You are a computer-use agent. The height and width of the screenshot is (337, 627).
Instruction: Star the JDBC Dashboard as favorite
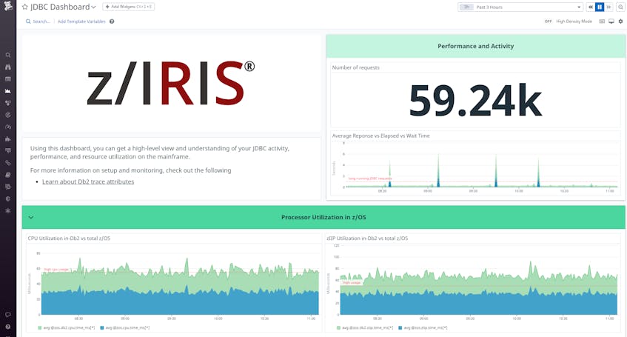(24, 7)
